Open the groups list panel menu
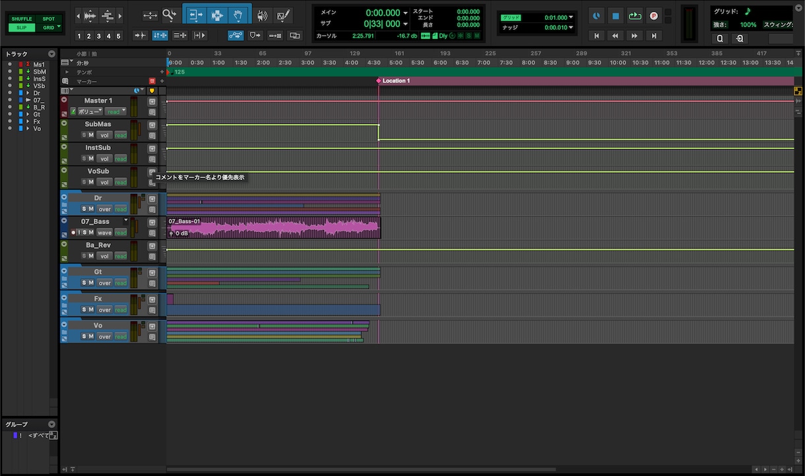Screen dimensions: 805x476 coord(51,425)
